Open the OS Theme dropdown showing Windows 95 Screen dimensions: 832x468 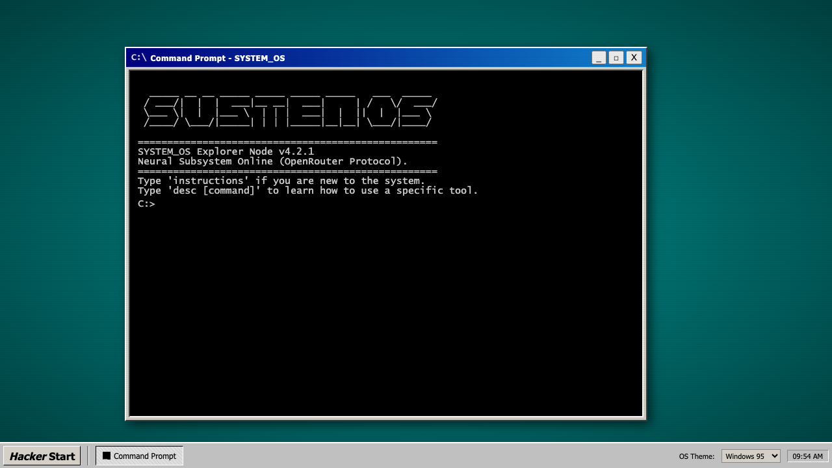coord(750,456)
